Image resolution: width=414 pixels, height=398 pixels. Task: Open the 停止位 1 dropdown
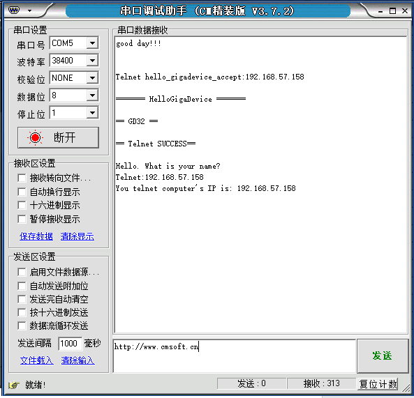click(x=92, y=113)
